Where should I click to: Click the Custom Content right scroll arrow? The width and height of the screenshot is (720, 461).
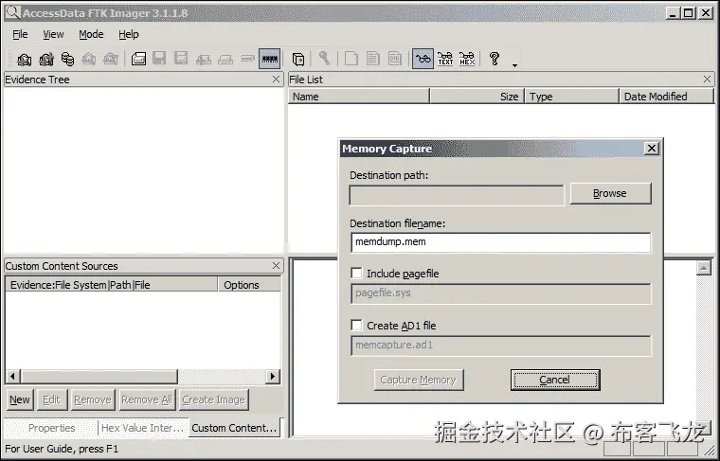click(x=273, y=377)
